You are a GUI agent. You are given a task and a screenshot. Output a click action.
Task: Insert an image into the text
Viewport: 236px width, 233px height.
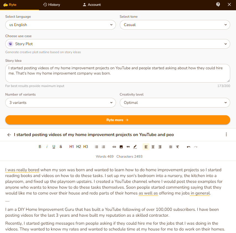121,147
